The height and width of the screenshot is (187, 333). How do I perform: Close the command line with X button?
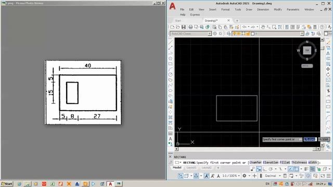tap(170, 157)
